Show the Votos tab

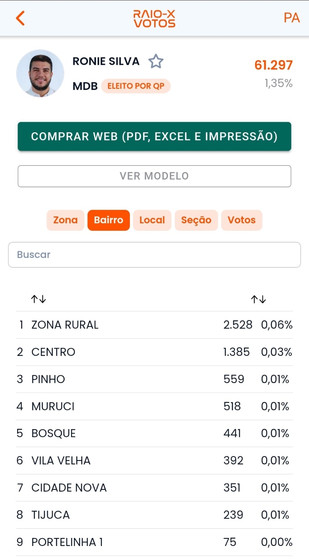click(241, 220)
